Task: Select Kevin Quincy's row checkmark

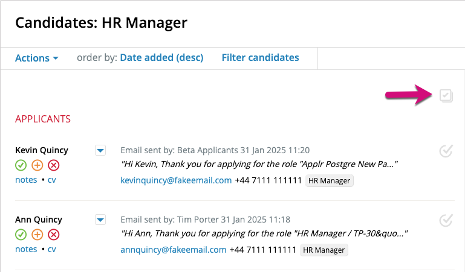Action: pyautogui.click(x=446, y=151)
